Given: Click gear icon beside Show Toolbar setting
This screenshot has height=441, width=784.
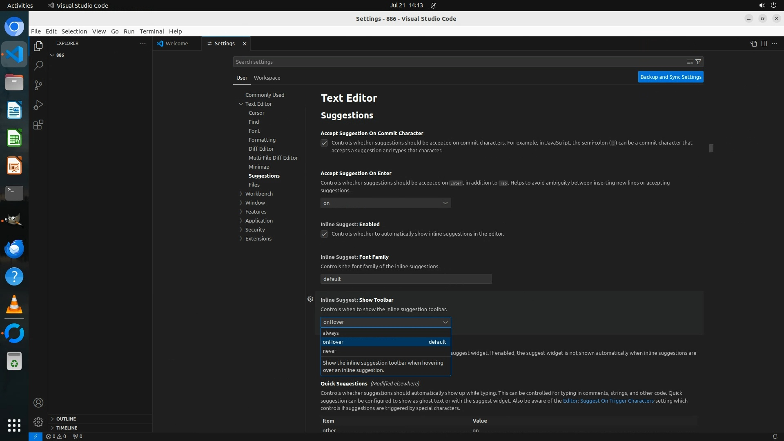Looking at the screenshot, I should pyautogui.click(x=310, y=299).
